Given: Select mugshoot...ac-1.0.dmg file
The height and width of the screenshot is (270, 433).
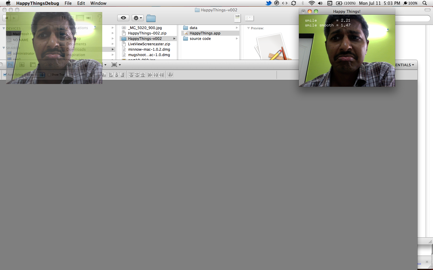Looking at the screenshot, I should point(148,55).
